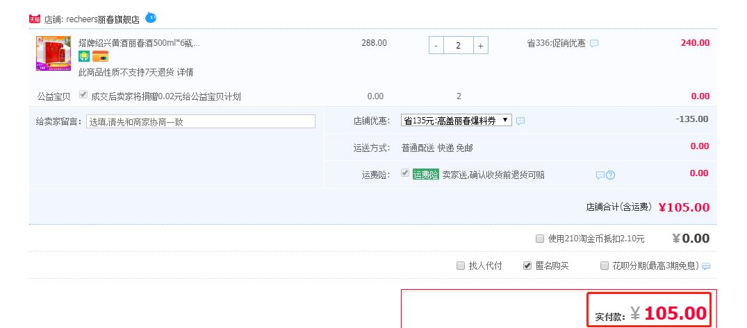The height and width of the screenshot is (328, 747).
Task: Open the blue Wangwang chat icon
Action: [x=151, y=18]
